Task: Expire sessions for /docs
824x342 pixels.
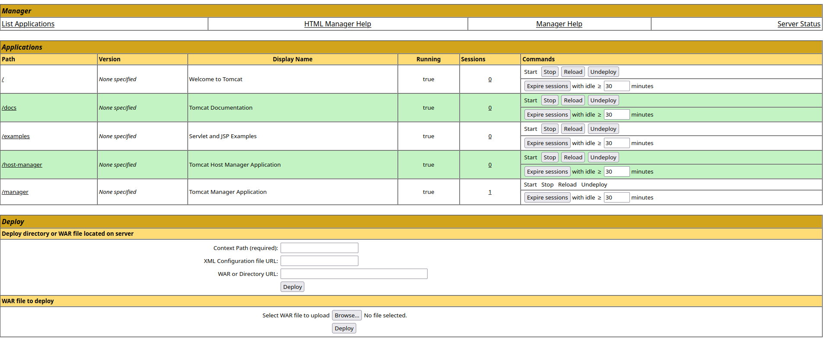Action: point(547,115)
